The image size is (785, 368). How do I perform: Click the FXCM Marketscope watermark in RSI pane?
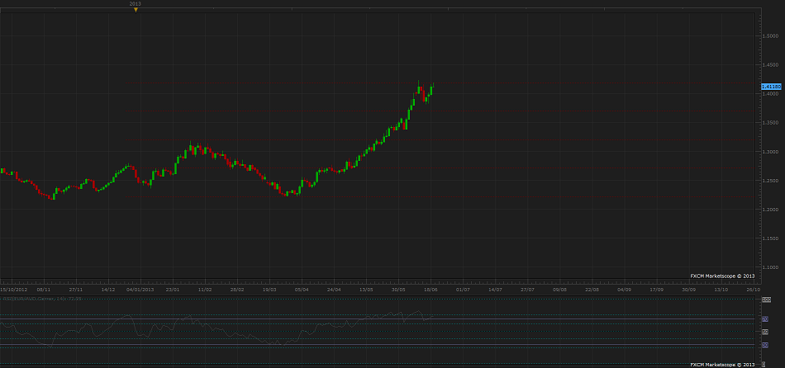coord(723,364)
